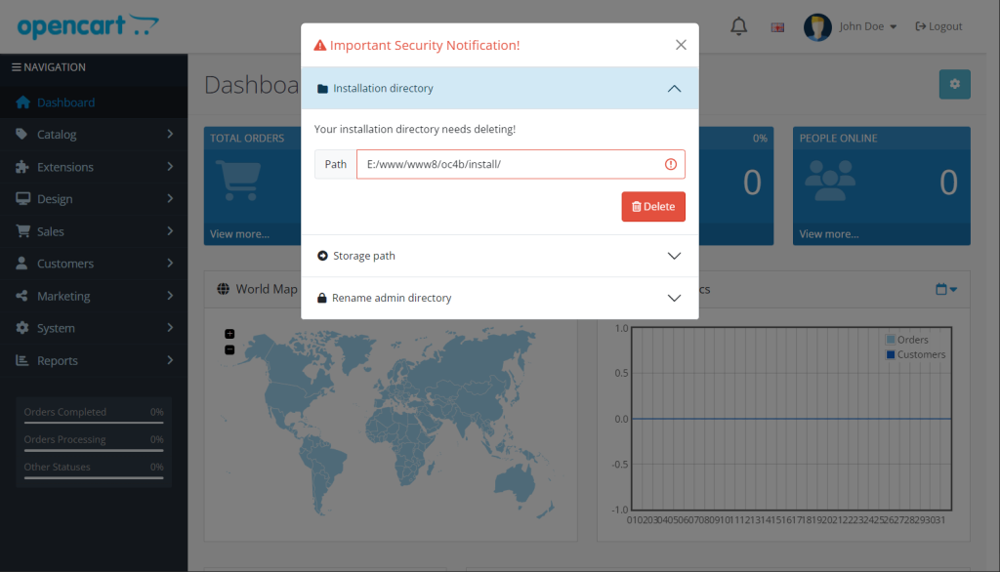Image resolution: width=1000 pixels, height=572 pixels.
Task: Click the notification bell icon
Action: click(x=738, y=25)
